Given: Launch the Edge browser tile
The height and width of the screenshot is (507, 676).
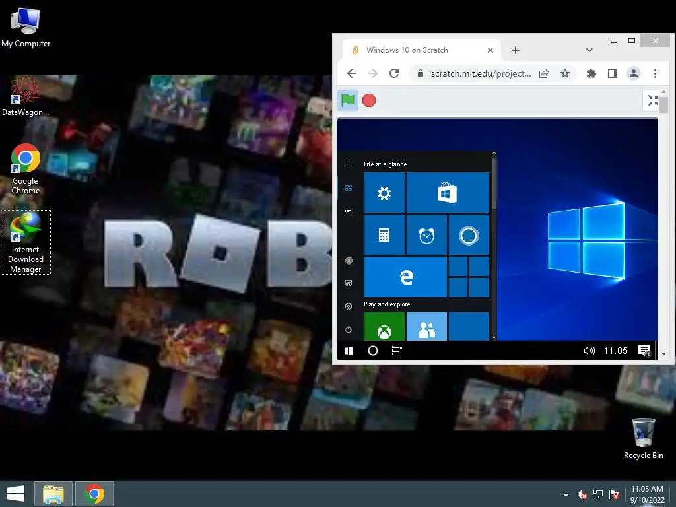Looking at the screenshot, I should coord(405,277).
